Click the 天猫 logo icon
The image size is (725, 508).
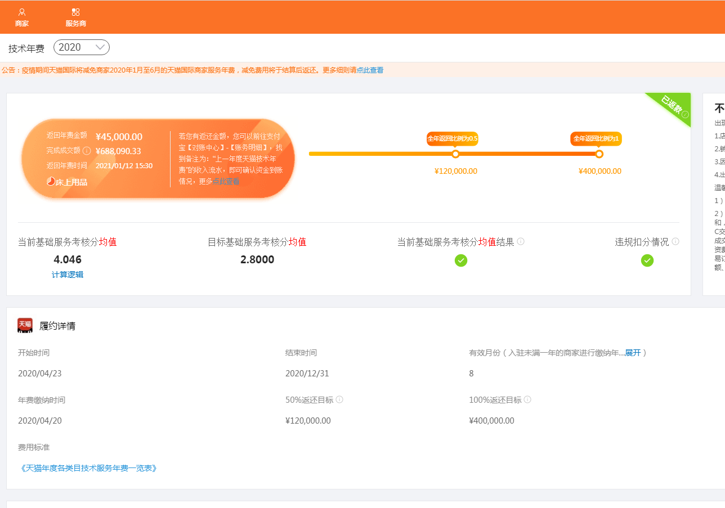click(x=25, y=325)
